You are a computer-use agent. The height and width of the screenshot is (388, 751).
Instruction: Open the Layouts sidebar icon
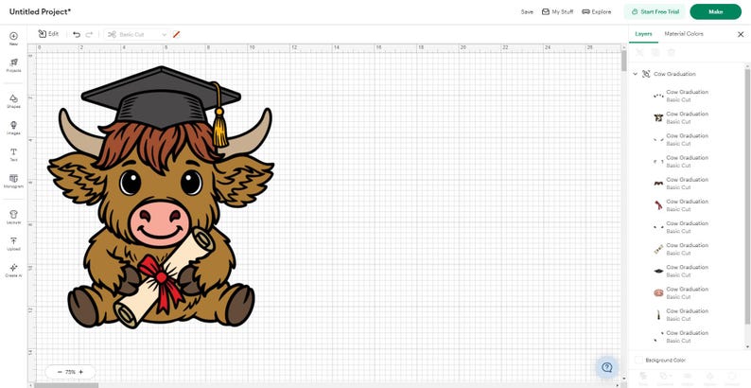point(13,217)
